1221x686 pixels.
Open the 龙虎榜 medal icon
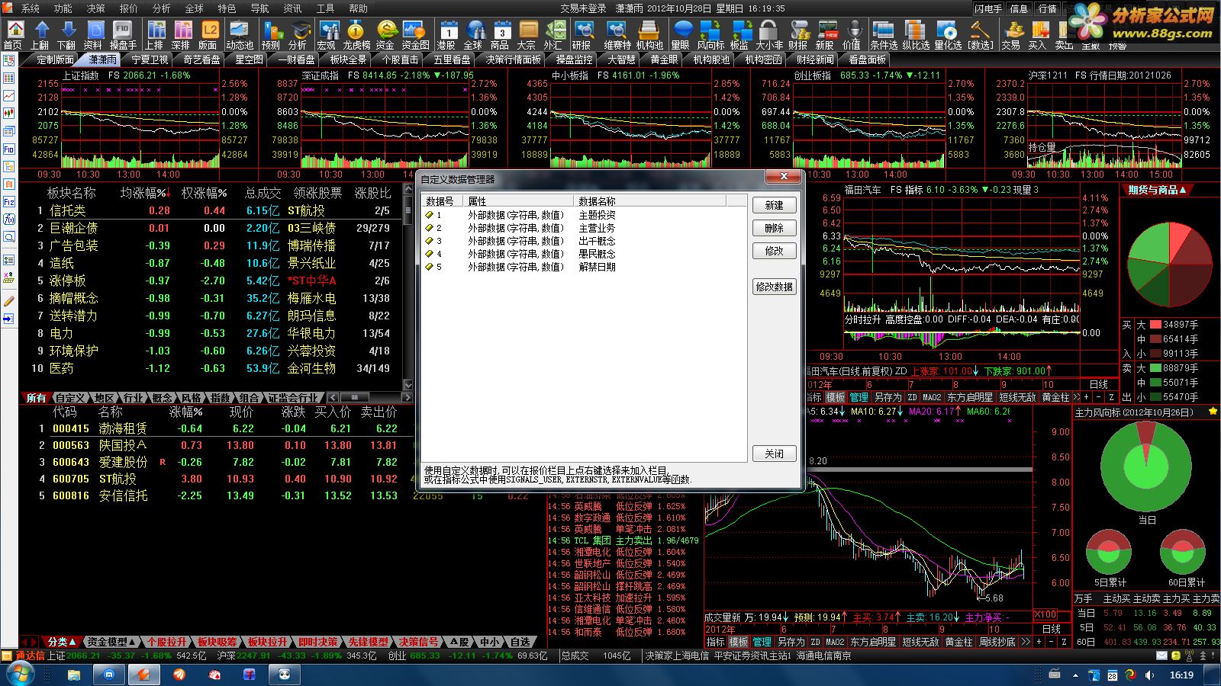[x=356, y=35]
